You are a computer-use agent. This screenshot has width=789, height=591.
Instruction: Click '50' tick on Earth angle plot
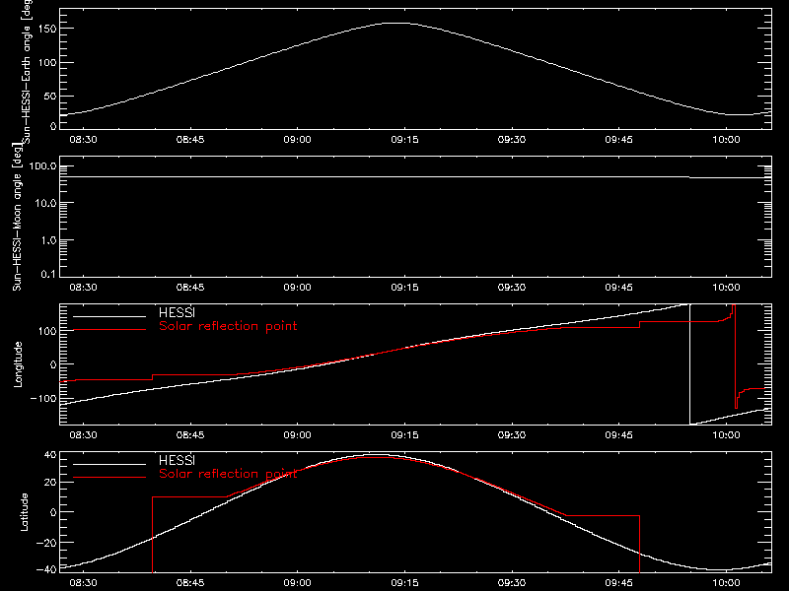tap(50, 96)
